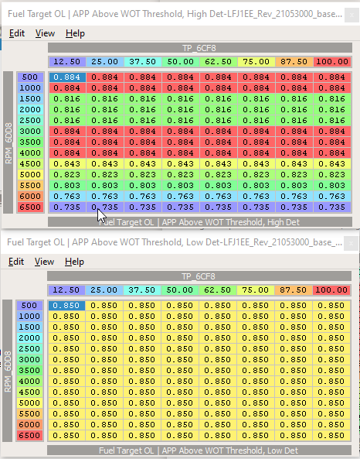
Task: Click 100.00 column header in High Det table
Action: pos(332,62)
